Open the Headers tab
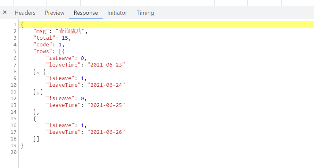The image size is (314, 168). point(25,13)
